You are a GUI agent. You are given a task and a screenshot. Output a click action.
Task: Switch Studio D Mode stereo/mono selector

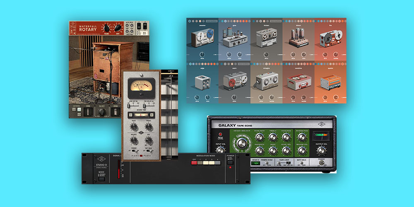point(101,178)
